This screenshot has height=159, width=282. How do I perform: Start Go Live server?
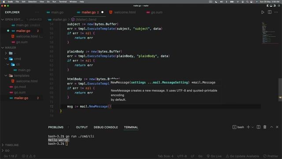coord(214,156)
